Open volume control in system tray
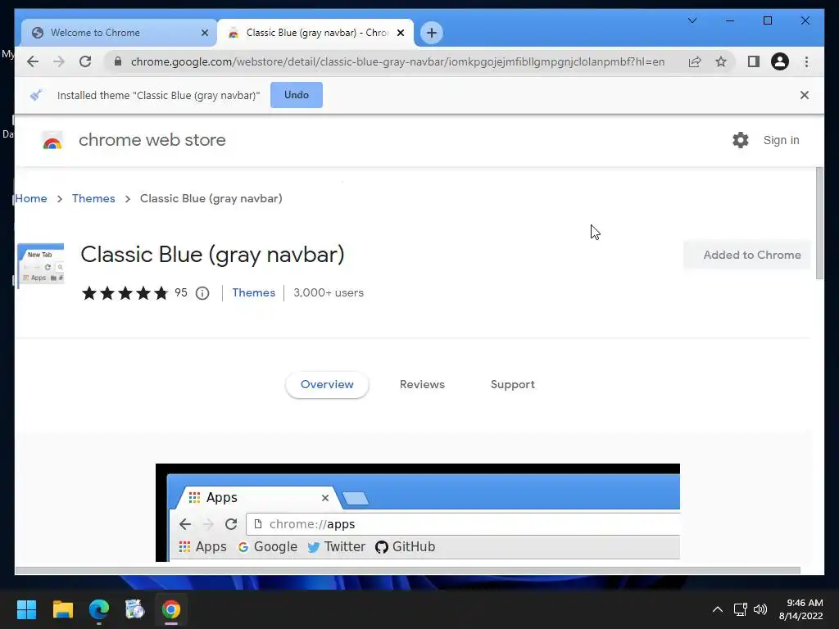839x629 pixels. (760, 609)
